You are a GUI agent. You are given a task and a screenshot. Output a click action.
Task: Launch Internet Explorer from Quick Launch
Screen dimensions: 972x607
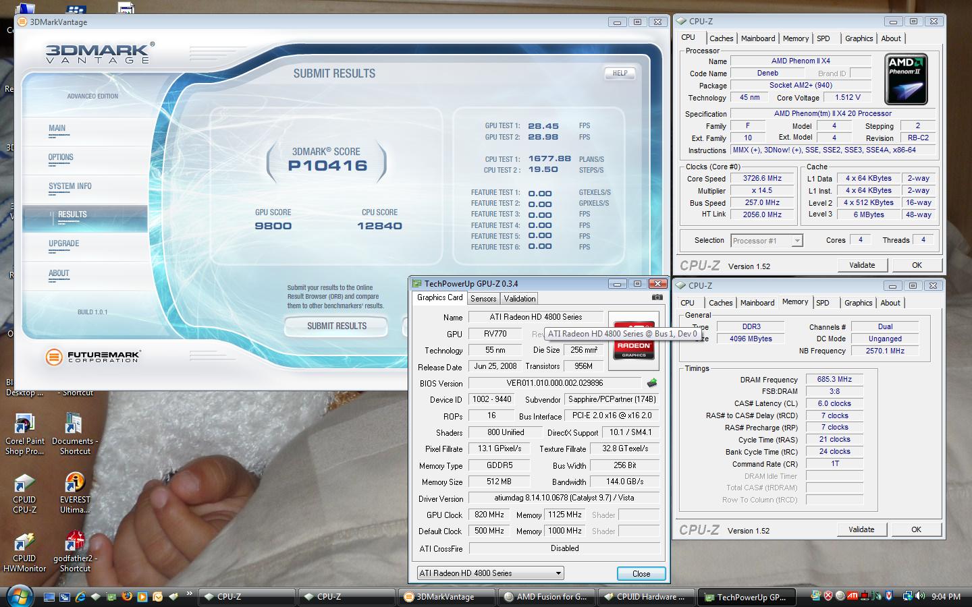[80, 597]
